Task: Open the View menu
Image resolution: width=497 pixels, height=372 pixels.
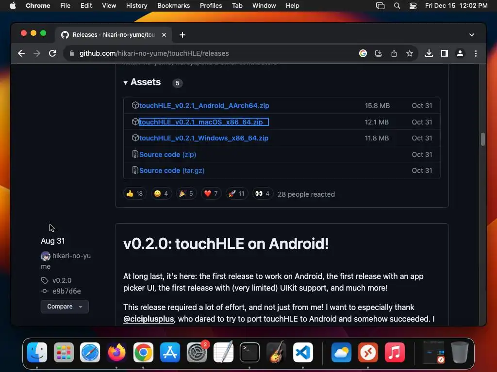Action: point(109,6)
